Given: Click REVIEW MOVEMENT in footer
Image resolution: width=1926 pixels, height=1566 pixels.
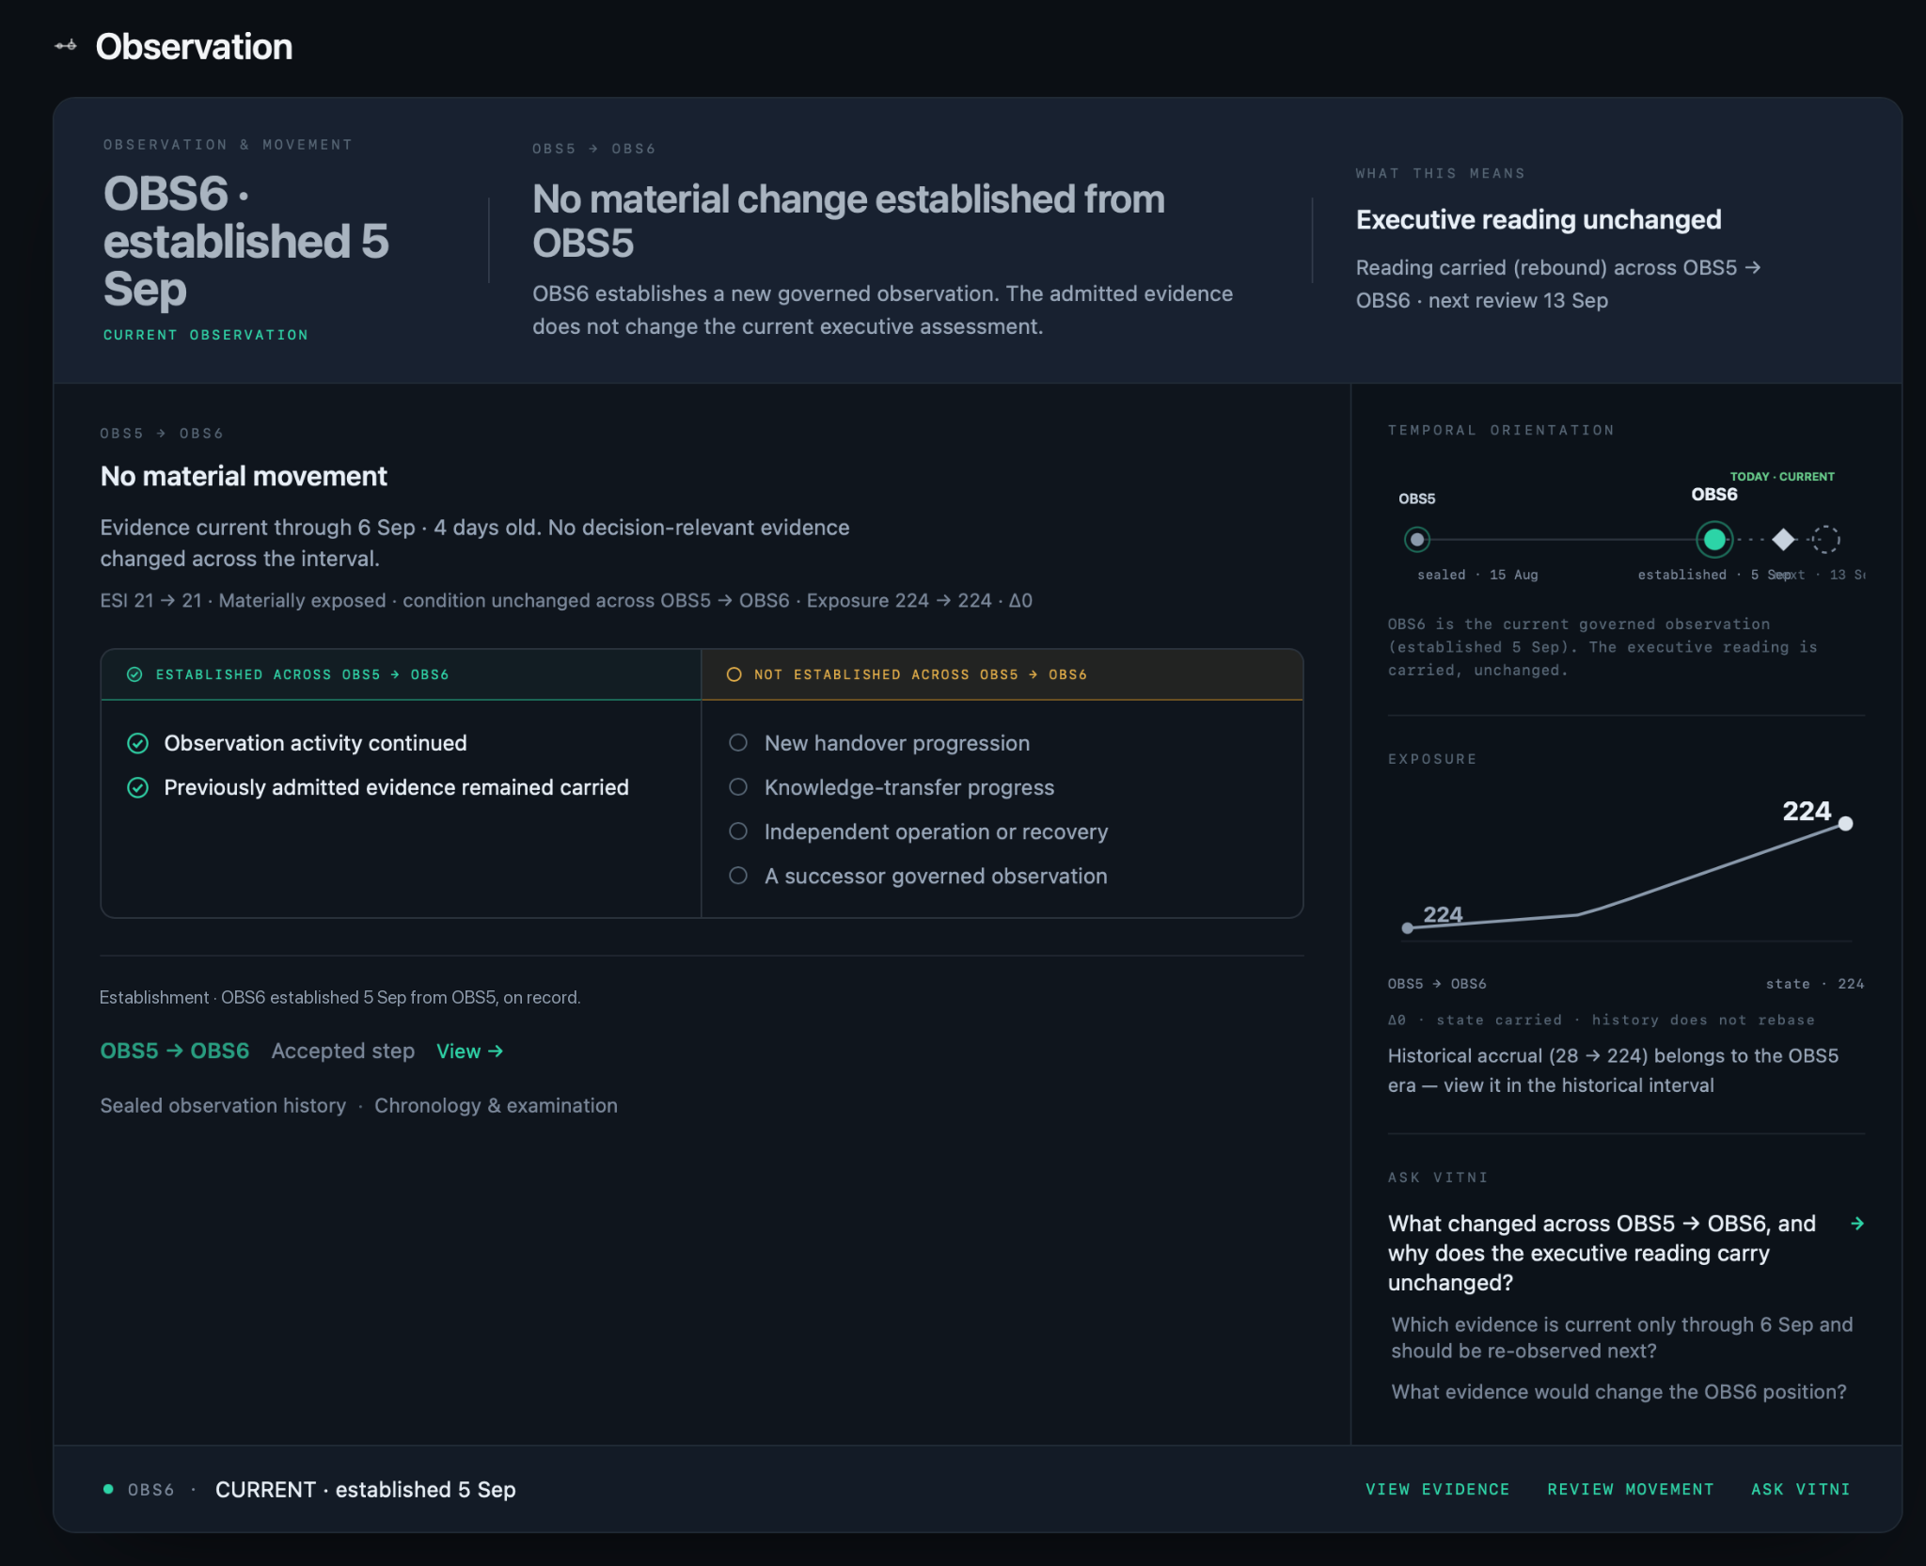Looking at the screenshot, I should (x=1631, y=1490).
